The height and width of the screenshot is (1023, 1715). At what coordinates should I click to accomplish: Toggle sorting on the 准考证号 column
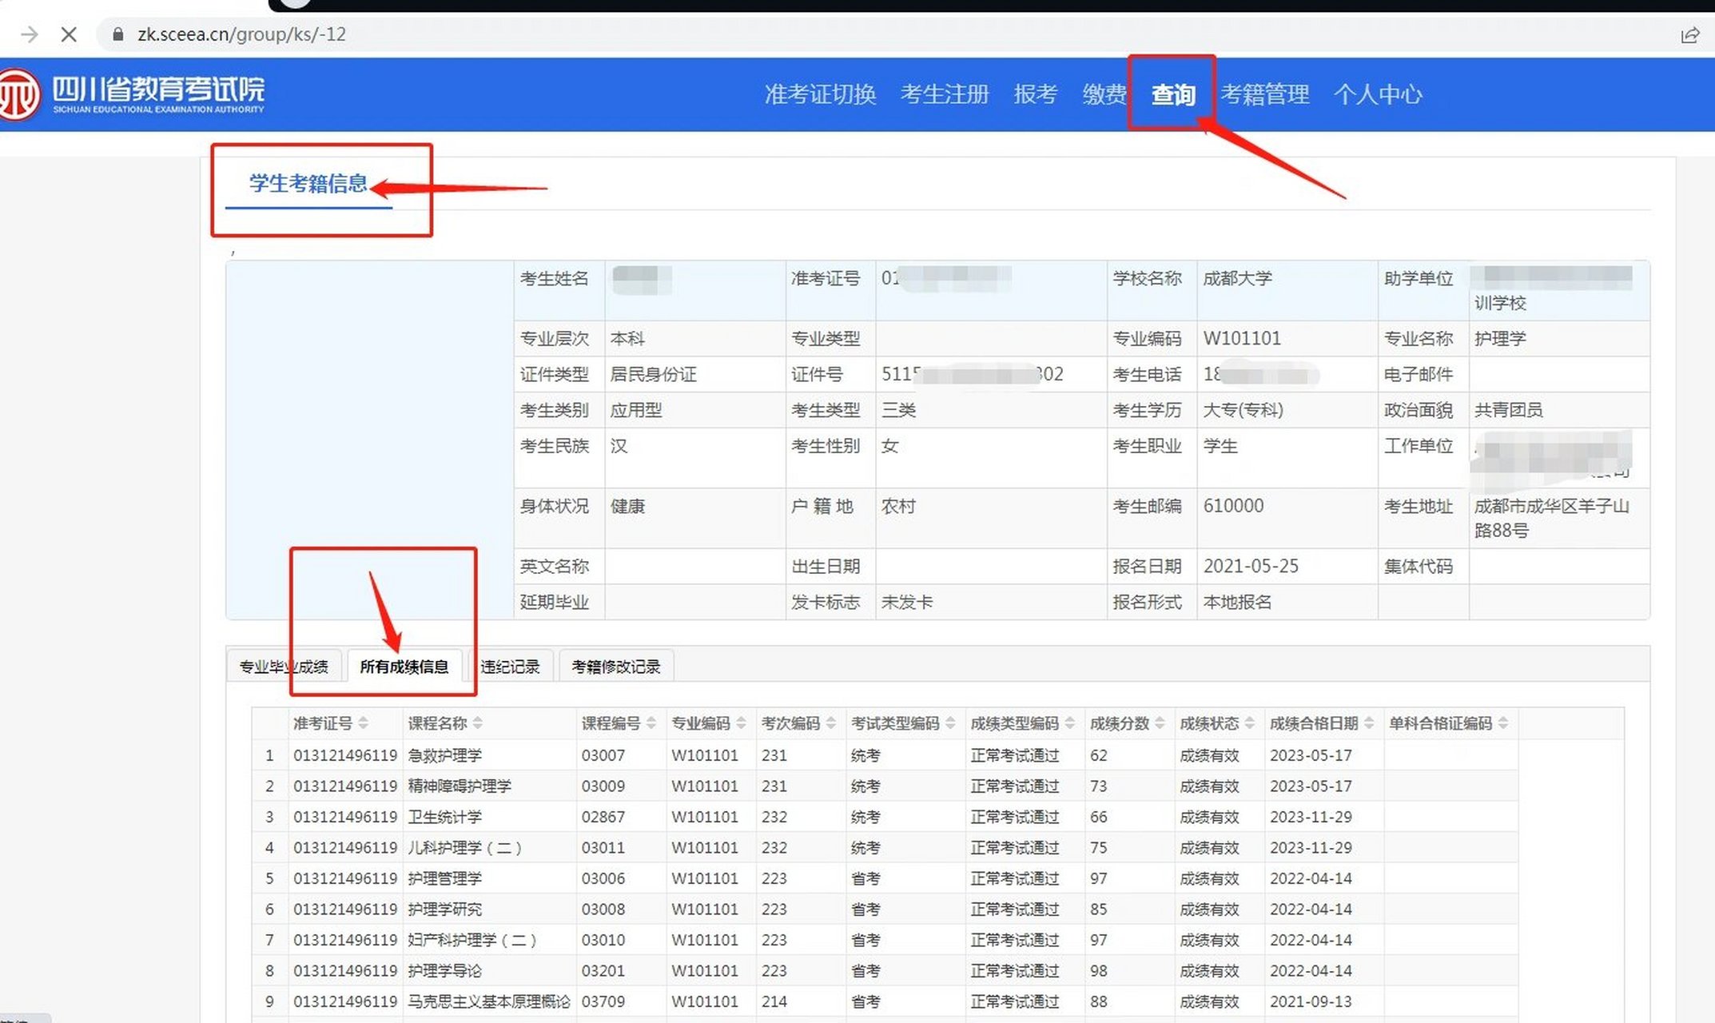coord(366,722)
